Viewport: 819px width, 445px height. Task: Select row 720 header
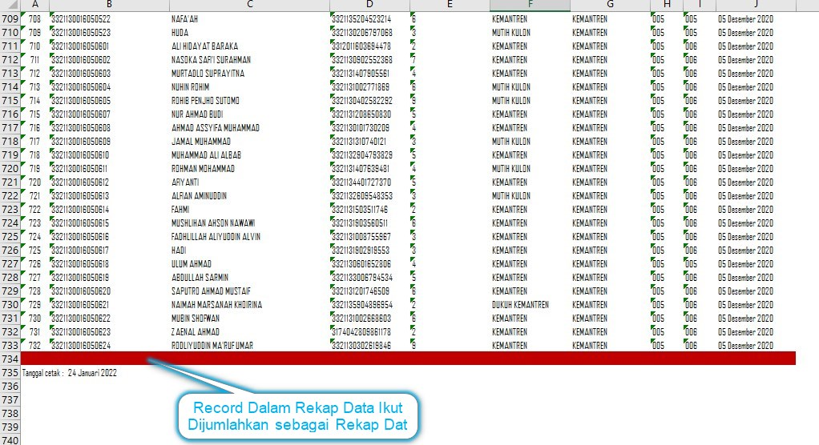click(x=10, y=169)
